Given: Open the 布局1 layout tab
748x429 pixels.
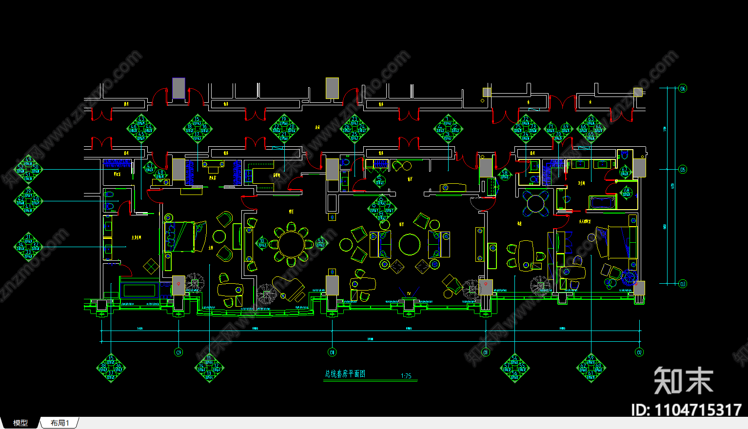Looking at the screenshot, I should click(x=60, y=423).
